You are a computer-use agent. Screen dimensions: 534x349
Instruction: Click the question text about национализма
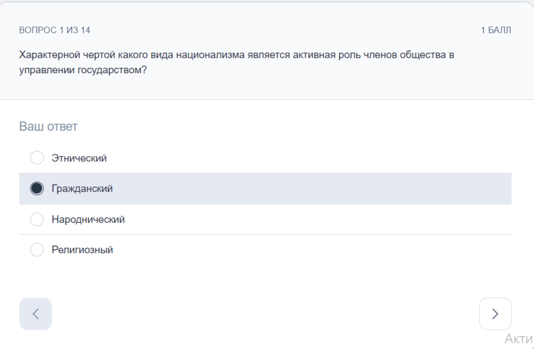[x=237, y=62]
